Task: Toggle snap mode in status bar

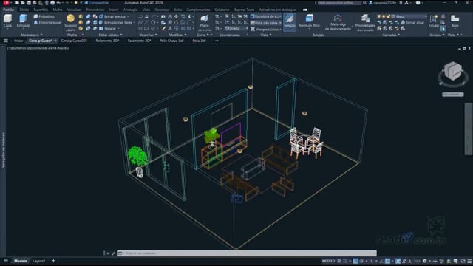Action: (345, 261)
